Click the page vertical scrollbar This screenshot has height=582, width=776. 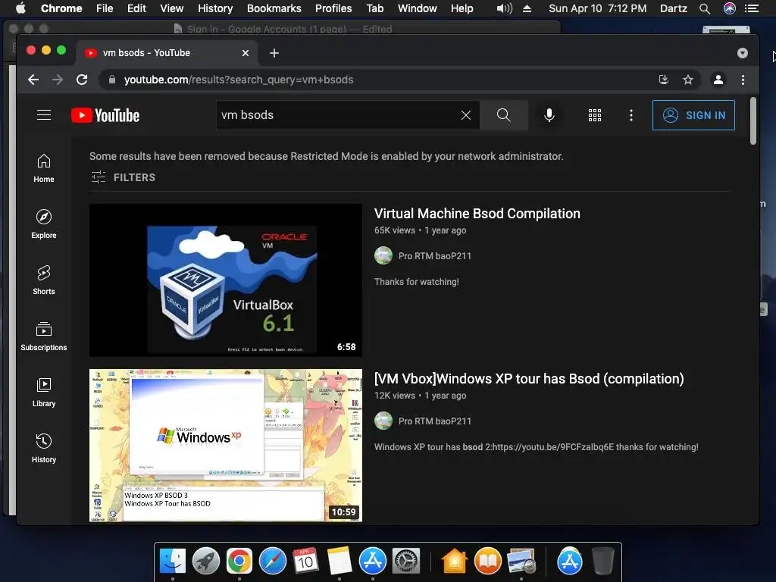(x=753, y=121)
